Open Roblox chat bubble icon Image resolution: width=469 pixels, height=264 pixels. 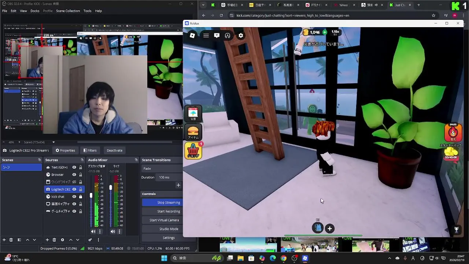point(217,36)
